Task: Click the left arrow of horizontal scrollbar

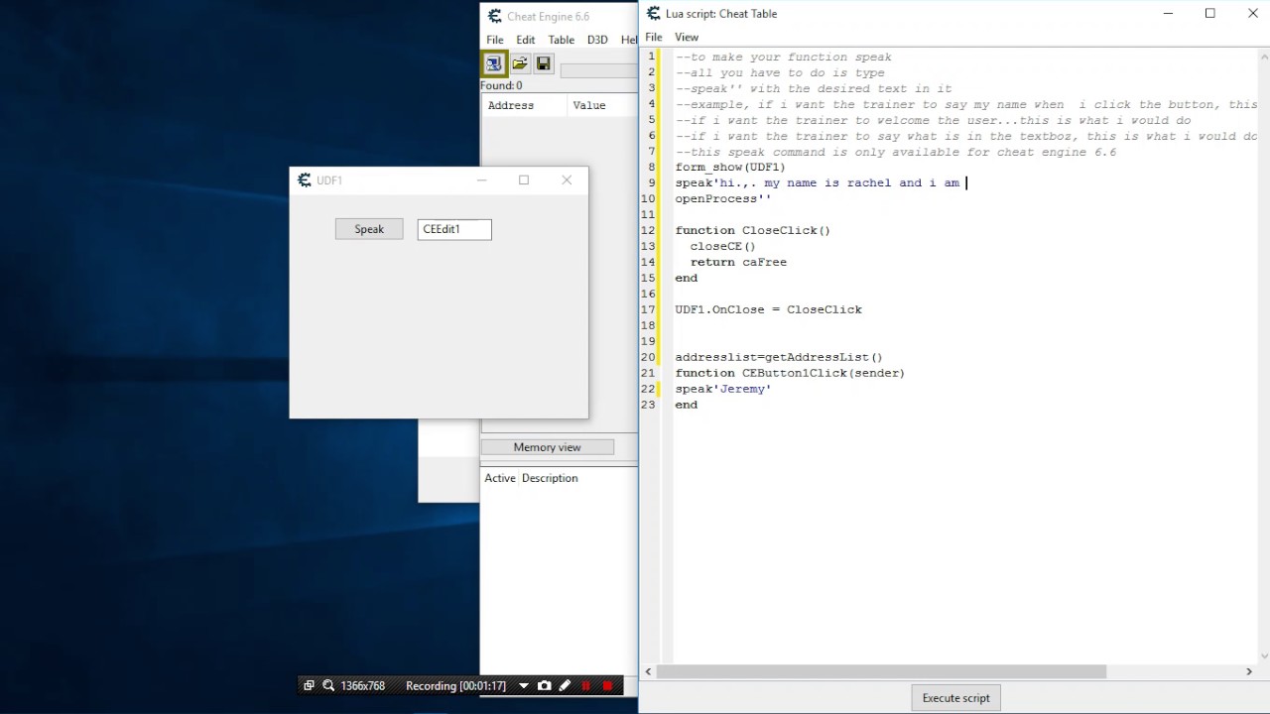Action: coord(649,671)
